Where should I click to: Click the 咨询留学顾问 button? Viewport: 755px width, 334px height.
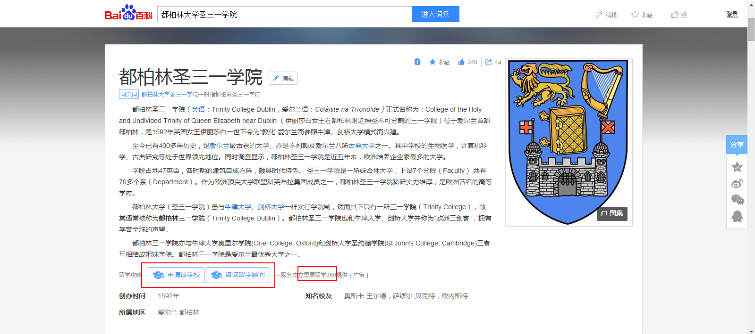coord(238,275)
